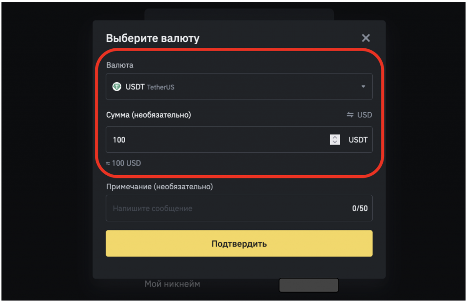
Task: Click the ≈ 100 USD conversion text
Action: pyautogui.click(x=124, y=163)
